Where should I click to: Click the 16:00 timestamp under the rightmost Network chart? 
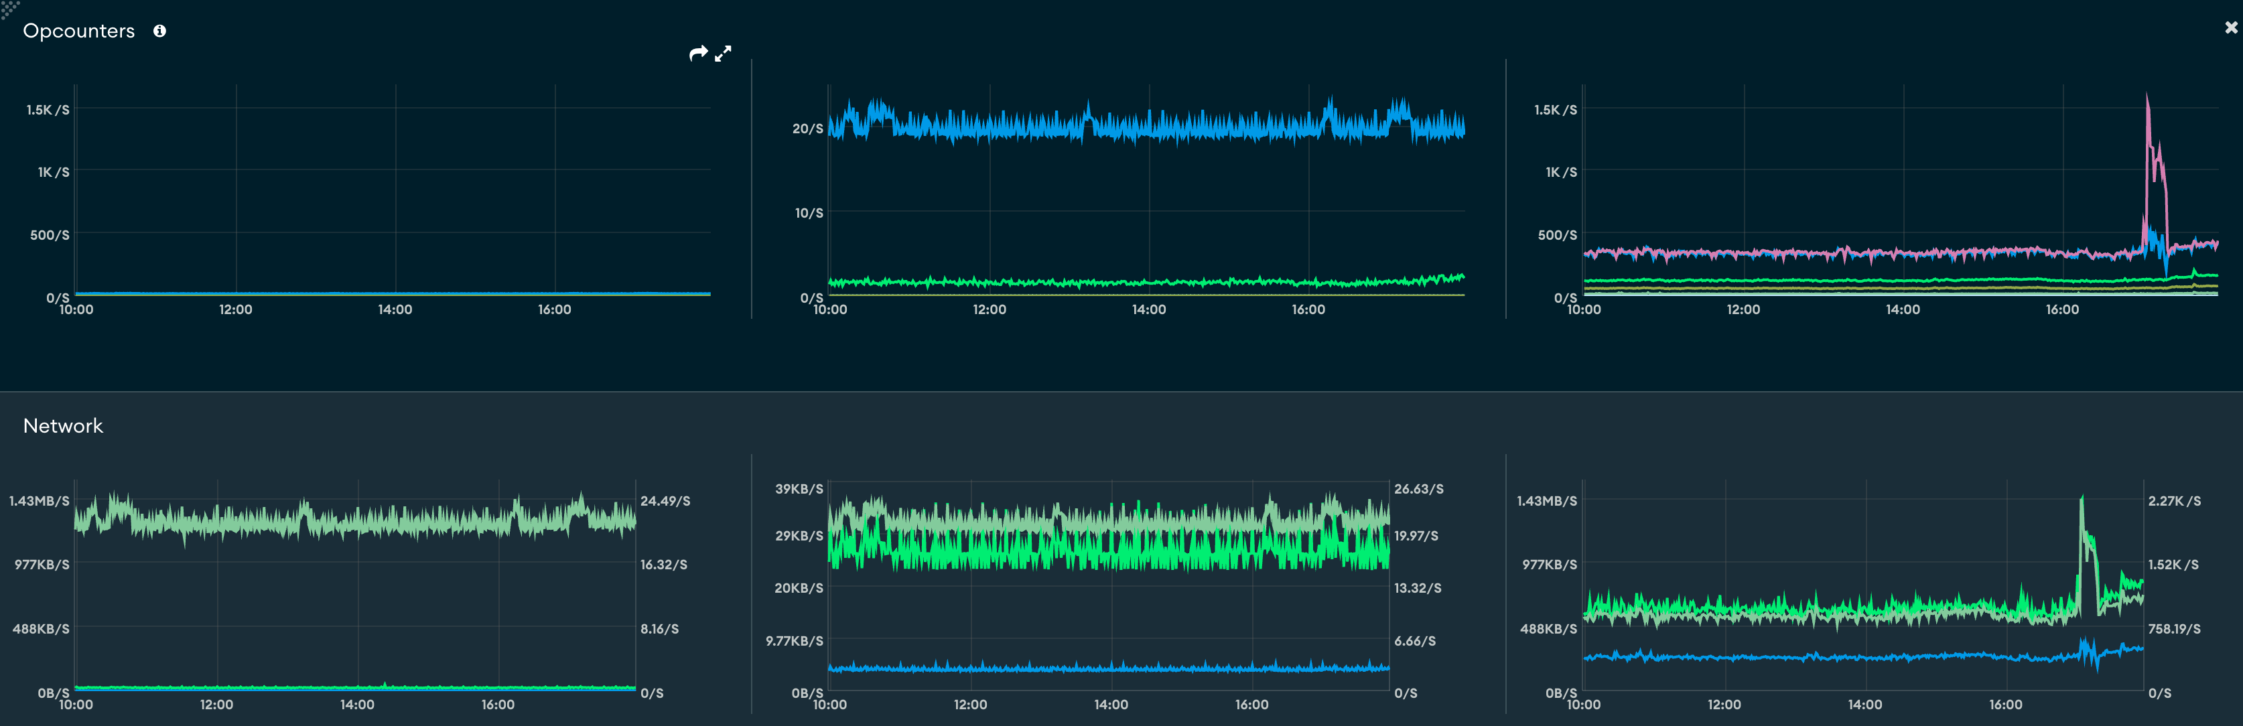(2004, 705)
